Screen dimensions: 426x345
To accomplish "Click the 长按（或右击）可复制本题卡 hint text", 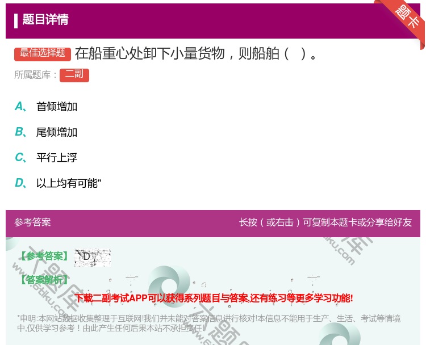I will [x=325, y=222].
